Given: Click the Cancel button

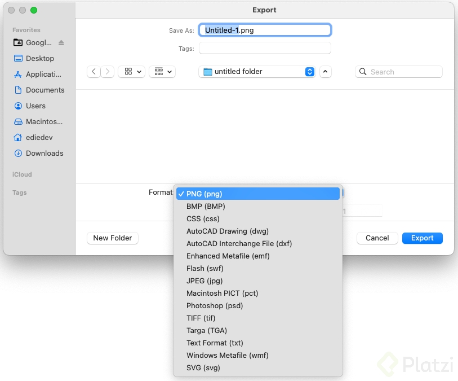Looking at the screenshot, I should [377, 238].
